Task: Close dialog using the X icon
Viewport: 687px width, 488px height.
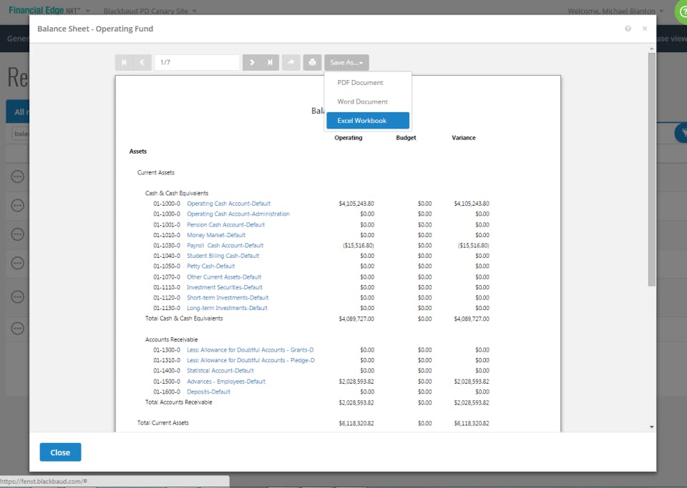Action: (x=645, y=29)
